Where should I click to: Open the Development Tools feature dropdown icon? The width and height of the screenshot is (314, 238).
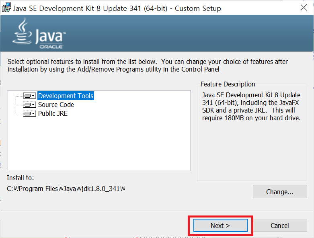click(30, 96)
